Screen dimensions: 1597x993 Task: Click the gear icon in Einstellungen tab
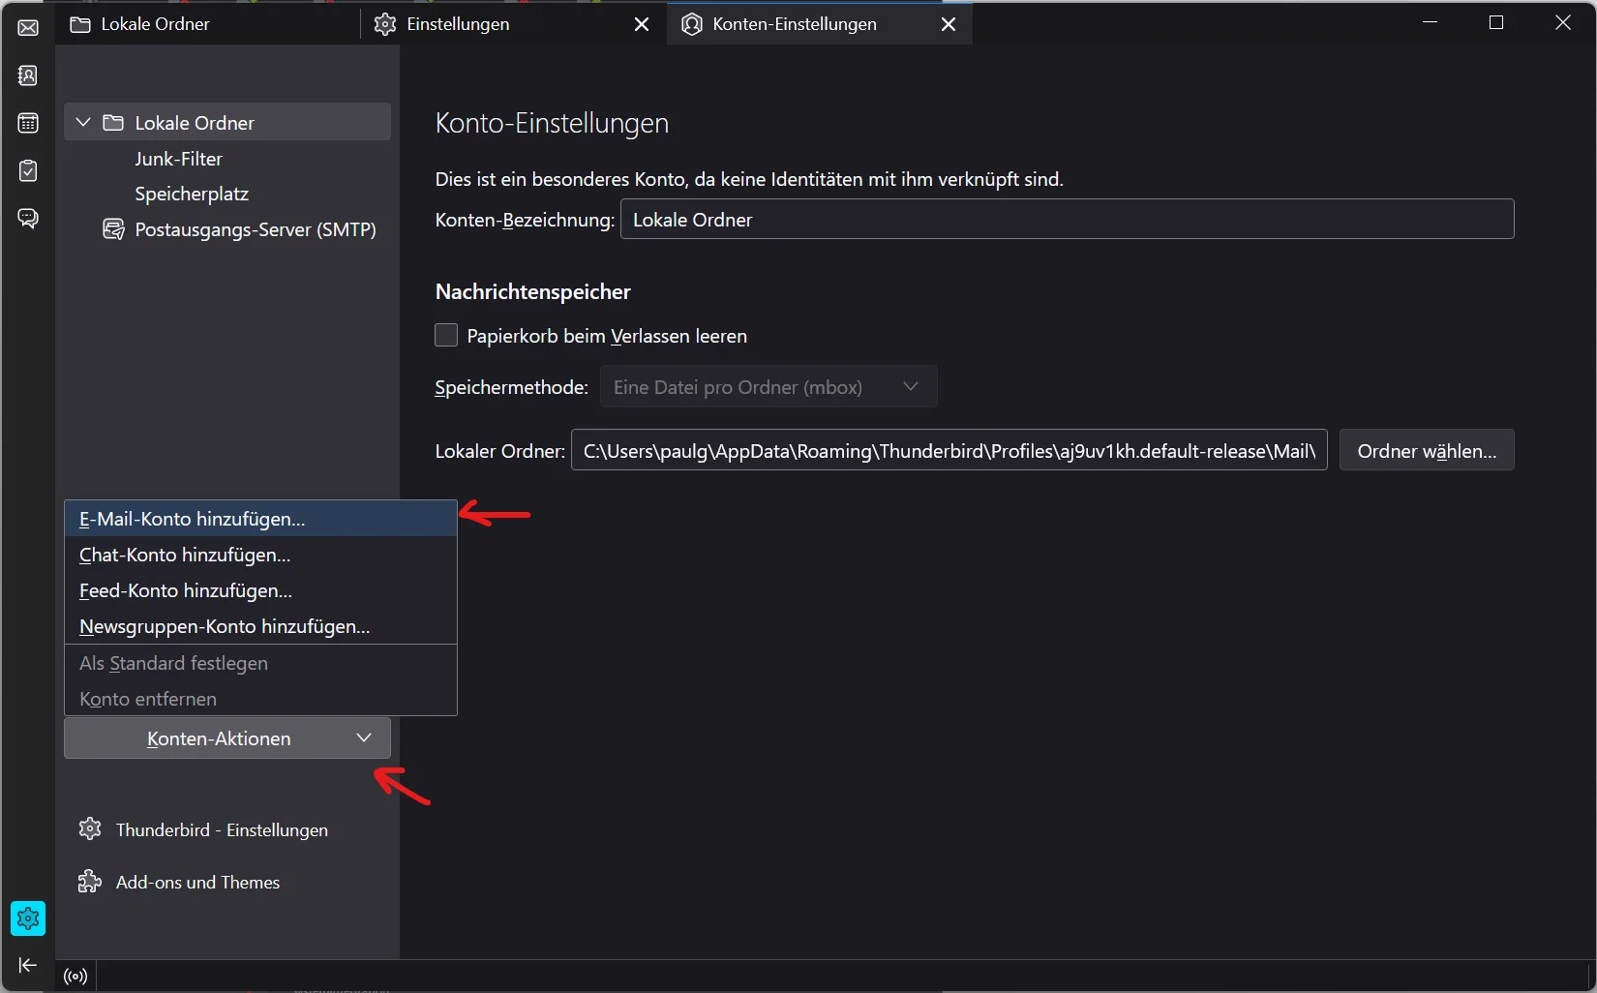tap(385, 24)
